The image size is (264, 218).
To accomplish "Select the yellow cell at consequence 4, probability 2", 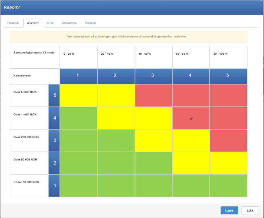I will click(x=116, y=118).
